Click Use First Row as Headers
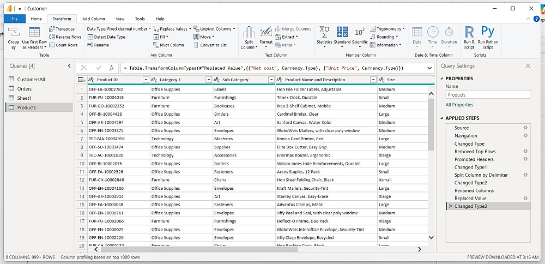Screen dimensions: 545x264 pyautogui.click(x=34, y=33)
